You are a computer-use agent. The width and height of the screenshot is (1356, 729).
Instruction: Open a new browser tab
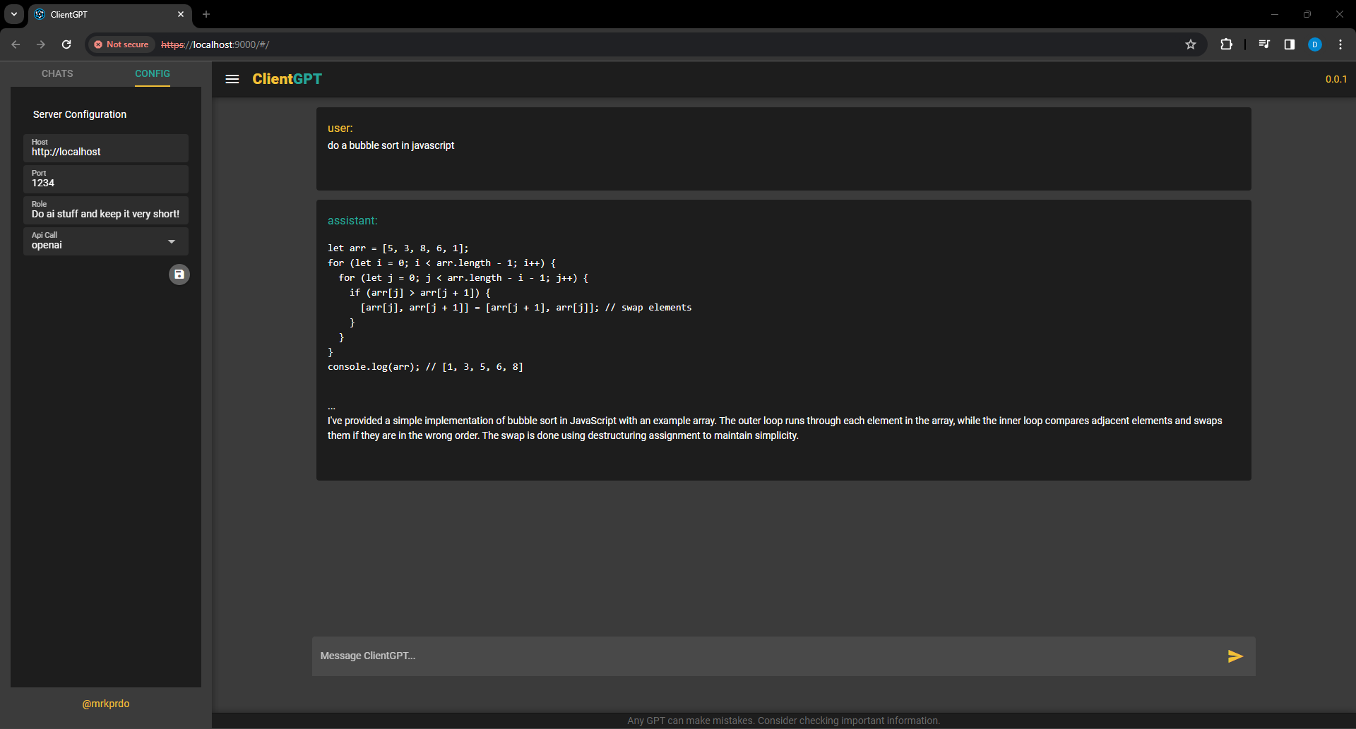pos(206,14)
